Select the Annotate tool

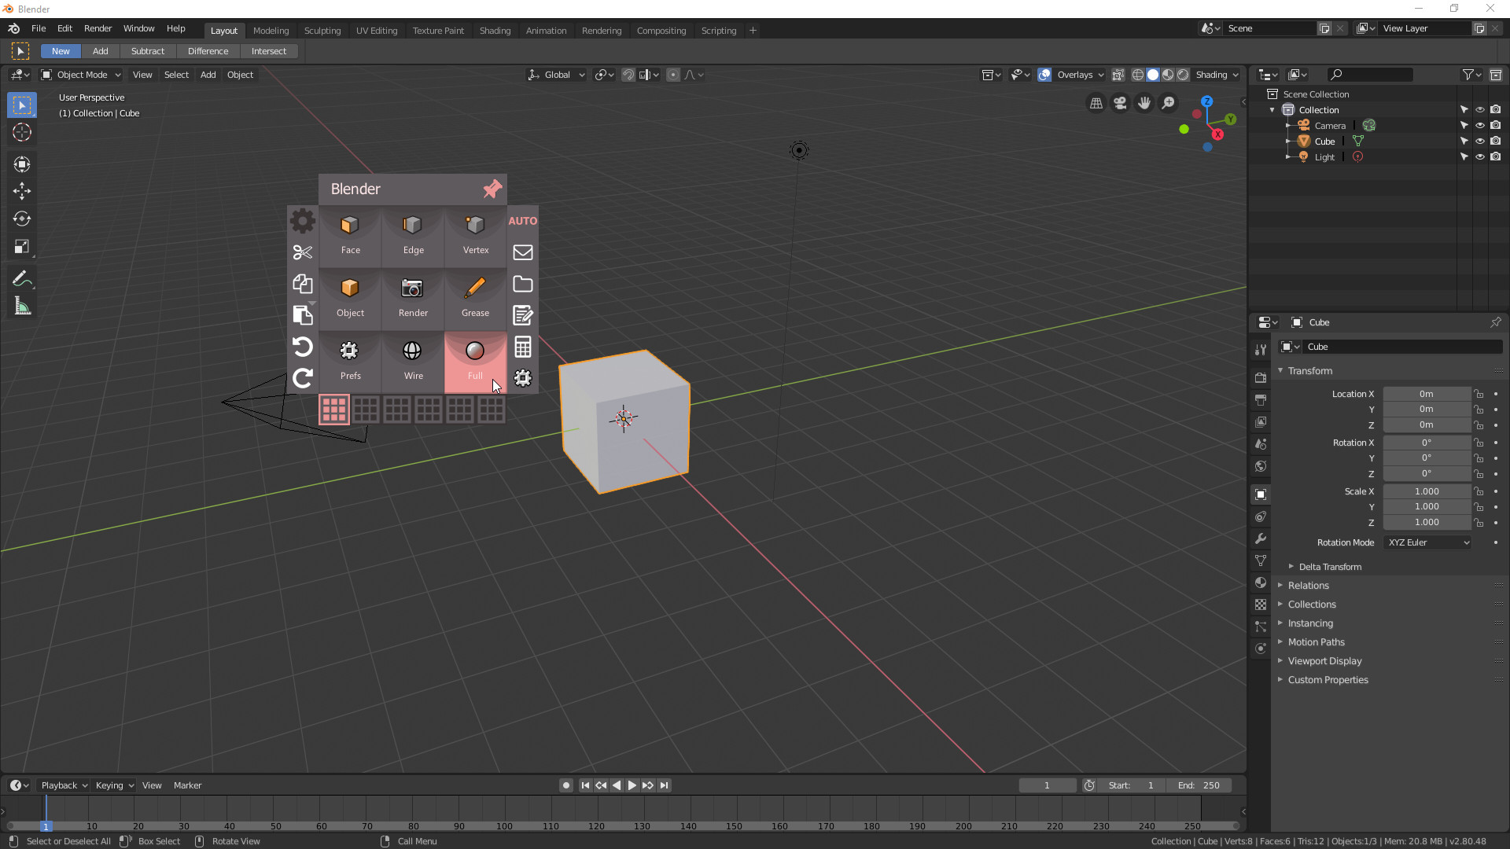(21, 277)
